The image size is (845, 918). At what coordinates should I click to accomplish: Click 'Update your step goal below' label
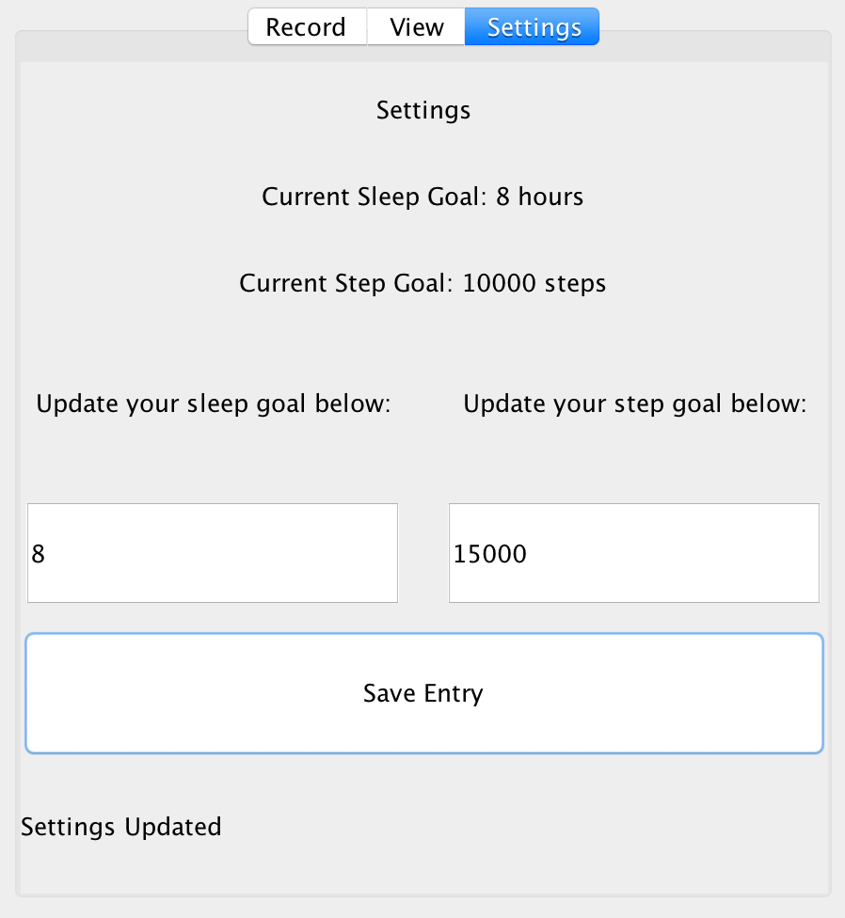[635, 404]
